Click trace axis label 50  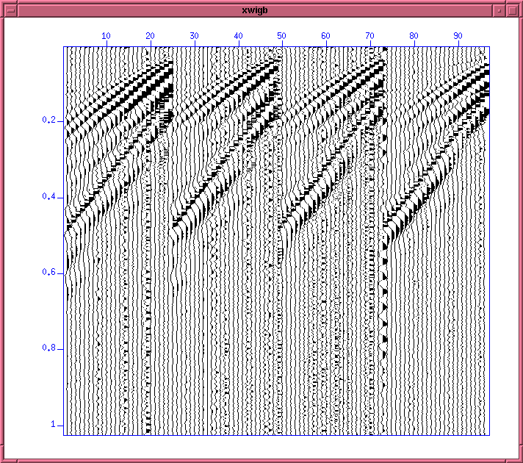282,35
